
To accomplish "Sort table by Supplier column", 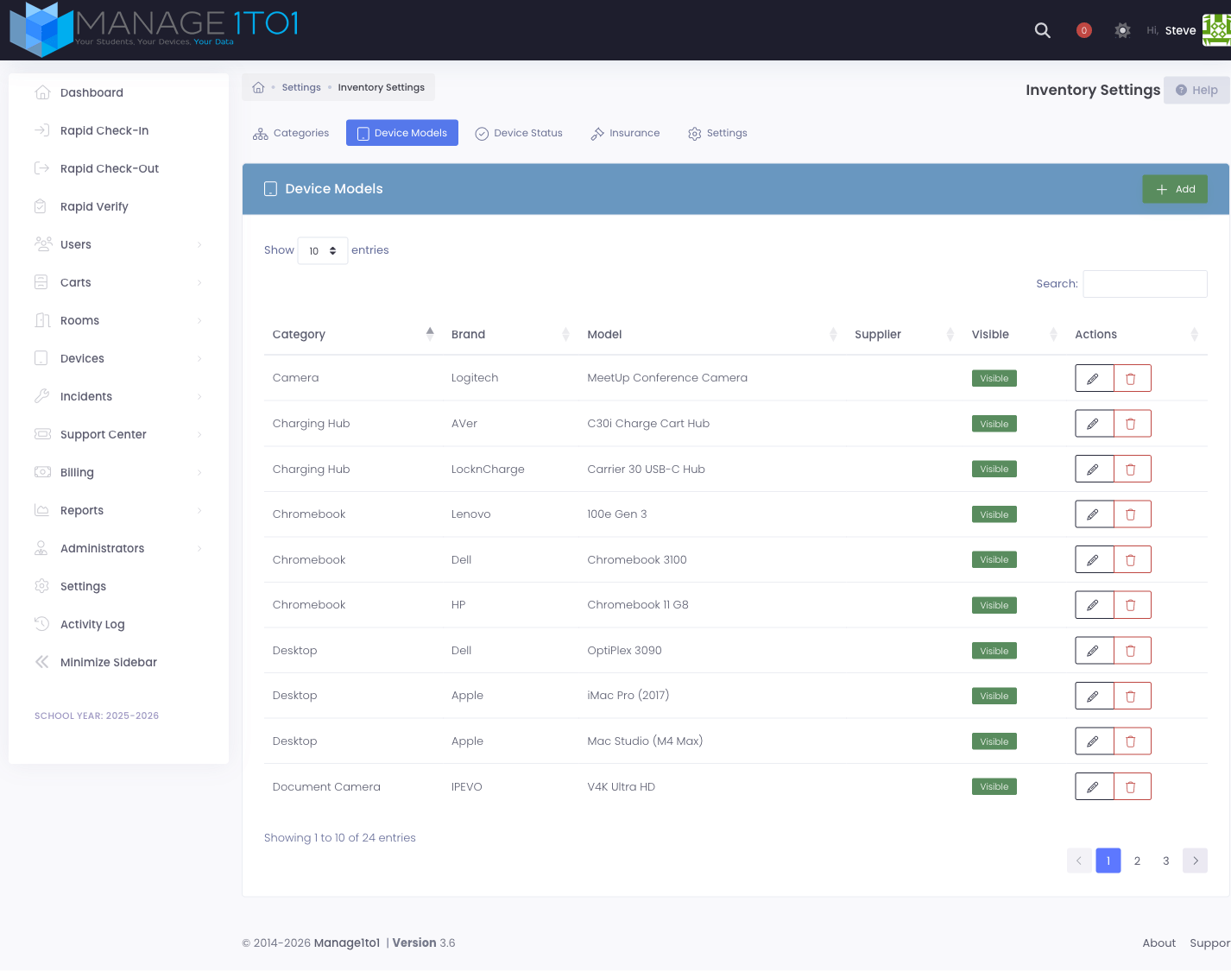I will tap(904, 334).
